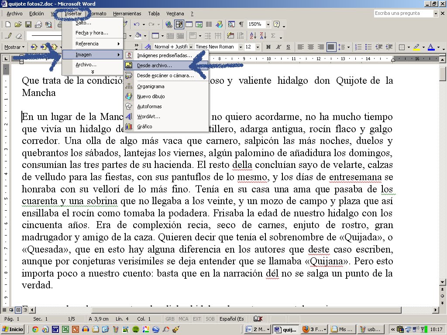
Task: Toggle bold formatting
Action: click(x=268, y=47)
